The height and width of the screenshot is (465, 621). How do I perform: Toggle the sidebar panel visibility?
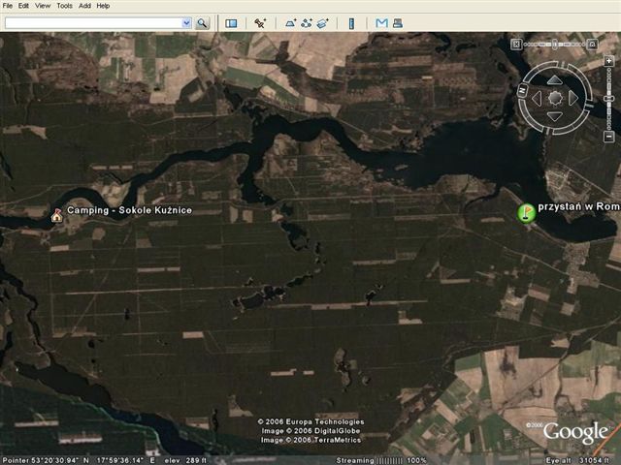232,22
